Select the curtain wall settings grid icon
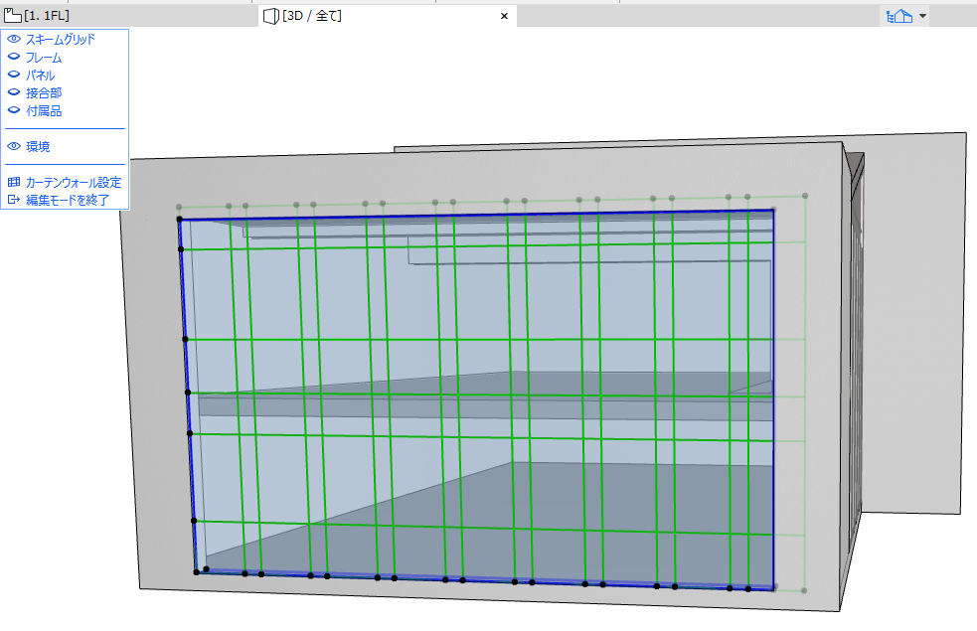Image resolution: width=977 pixels, height=631 pixels. coord(15,182)
